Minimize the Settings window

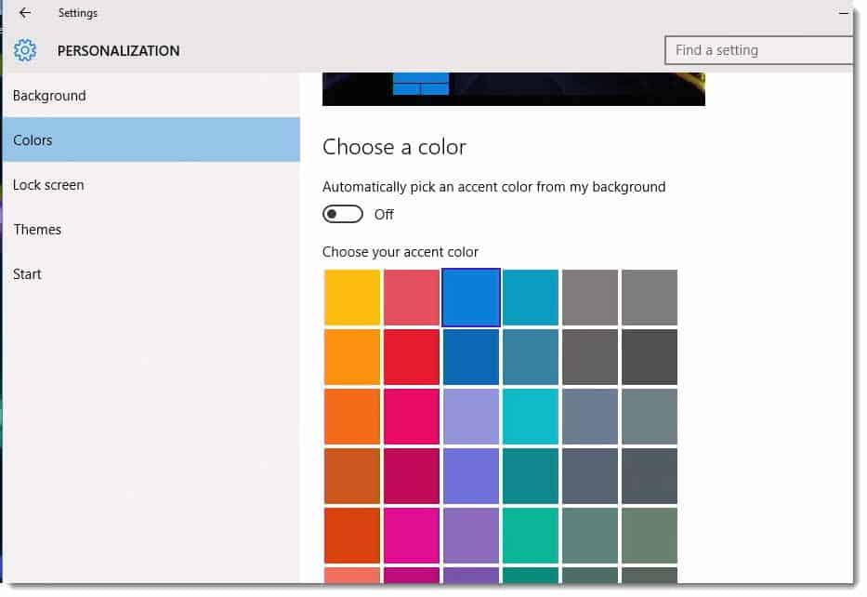[843, 13]
